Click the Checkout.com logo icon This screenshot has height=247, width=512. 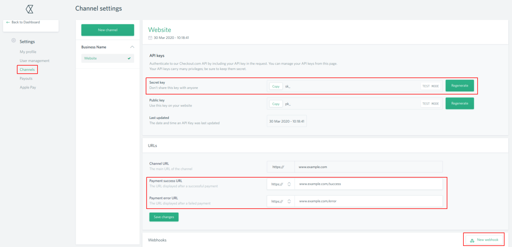pos(29,9)
